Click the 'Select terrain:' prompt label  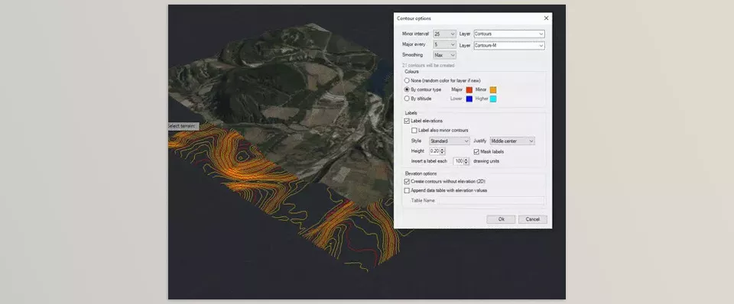point(183,126)
